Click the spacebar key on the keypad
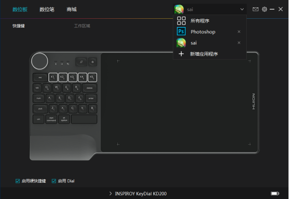Image resolution: width=289 pixels, height=199 pixels. point(84,119)
